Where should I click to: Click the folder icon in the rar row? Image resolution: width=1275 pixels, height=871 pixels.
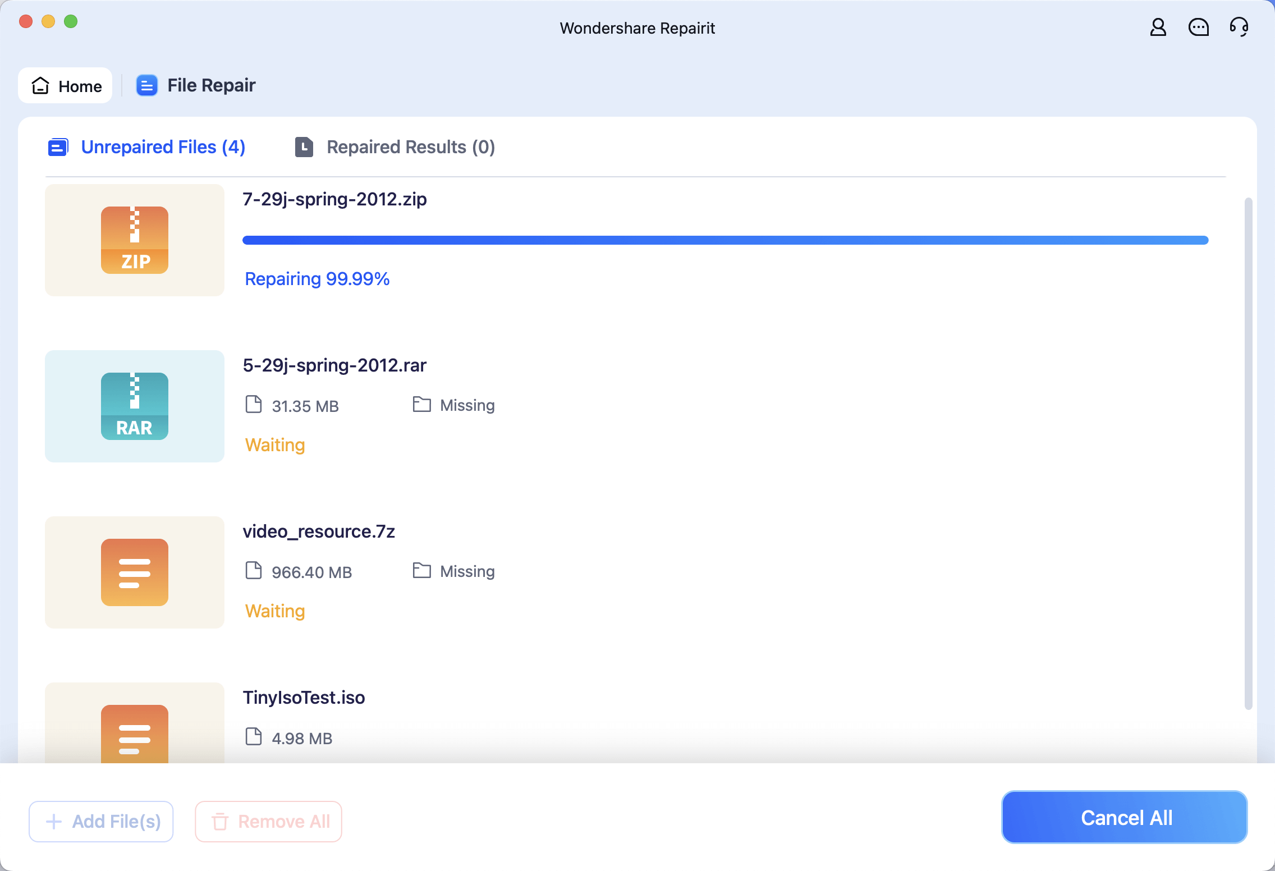click(x=422, y=404)
